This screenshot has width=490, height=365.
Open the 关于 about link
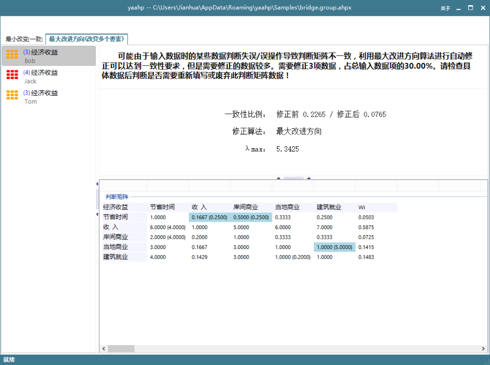445,8
